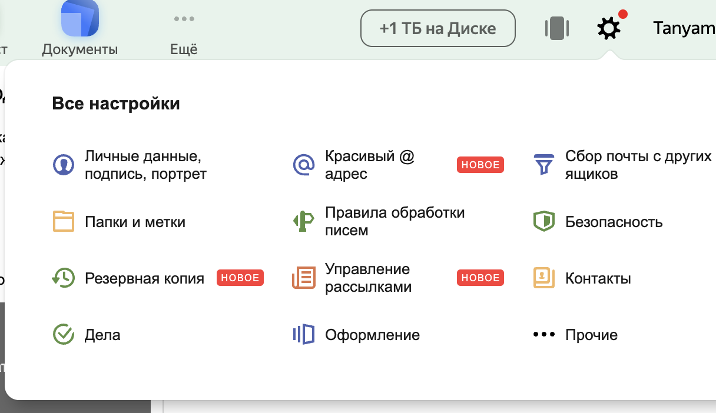Click the '+1 ТБ на Диске' button
The image size is (716, 413).
(437, 28)
